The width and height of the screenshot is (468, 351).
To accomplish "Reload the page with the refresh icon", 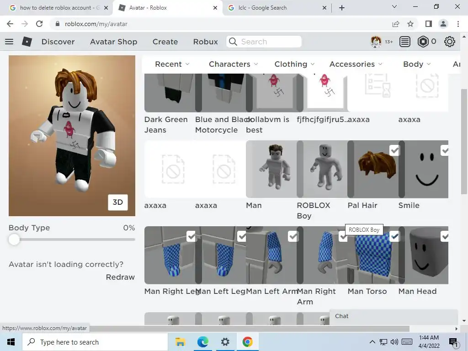I will [39, 24].
